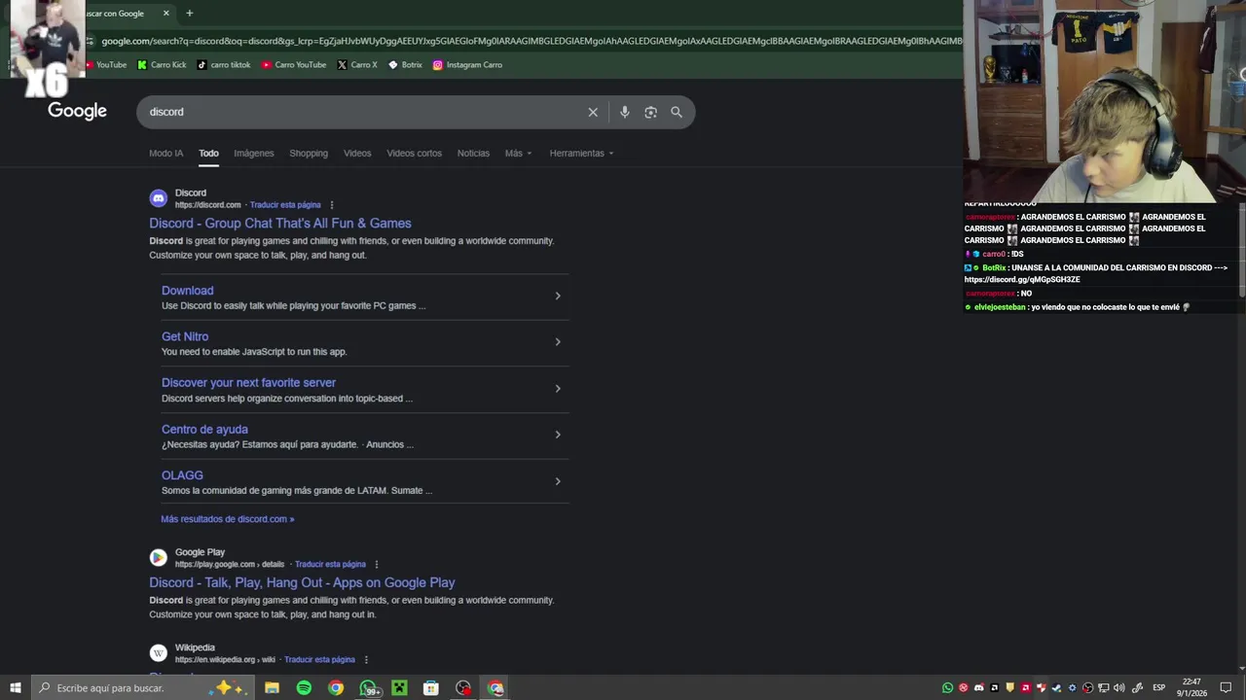Open the Carro Kick bookmark
Screen dimensions: 1246x700
click(162, 65)
